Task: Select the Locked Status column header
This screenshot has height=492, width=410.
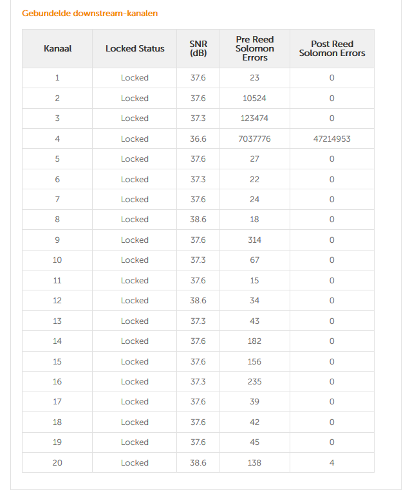Action: (x=135, y=48)
